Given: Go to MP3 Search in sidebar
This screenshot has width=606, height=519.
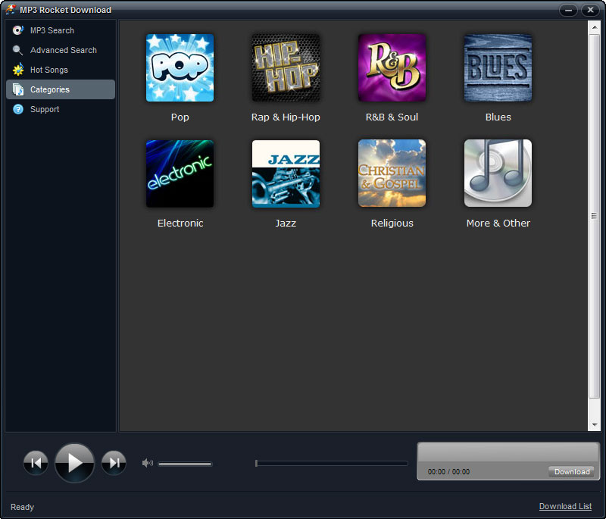Looking at the screenshot, I should pyautogui.click(x=52, y=30).
